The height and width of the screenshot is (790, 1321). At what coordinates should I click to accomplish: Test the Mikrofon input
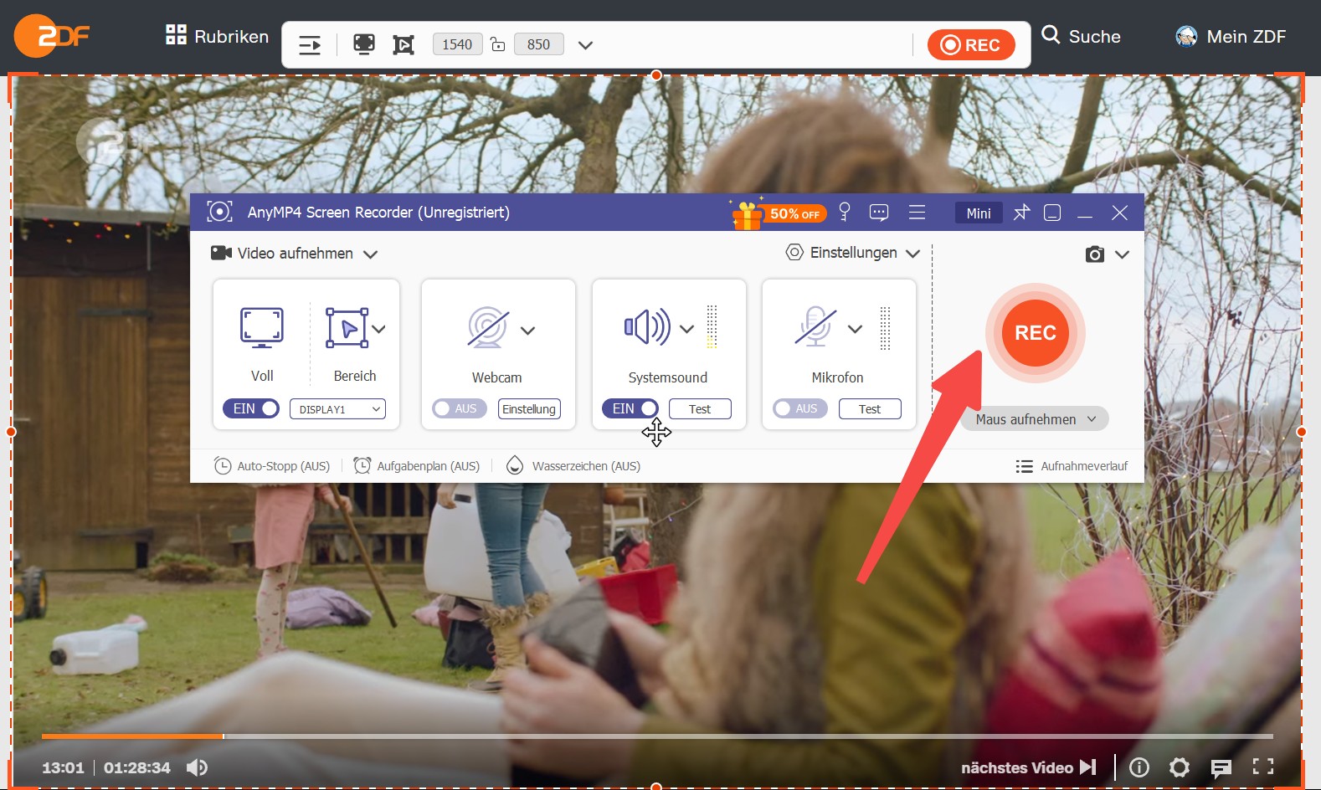click(870, 408)
